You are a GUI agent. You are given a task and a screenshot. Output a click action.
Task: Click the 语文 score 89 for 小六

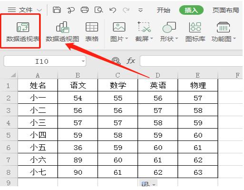(x=78, y=160)
